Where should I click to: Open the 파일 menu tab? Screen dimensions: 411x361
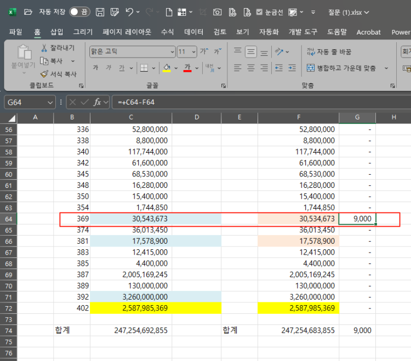click(16, 32)
